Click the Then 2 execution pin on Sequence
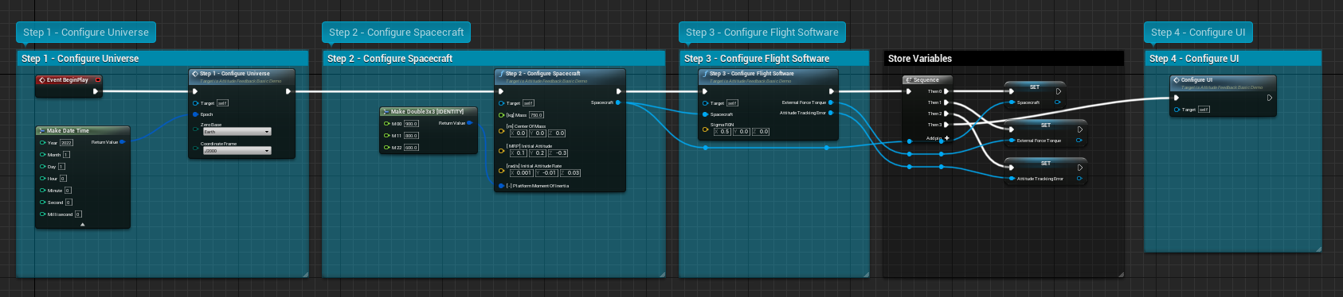Viewport: 1343px width, 297px height. [946, 114]
